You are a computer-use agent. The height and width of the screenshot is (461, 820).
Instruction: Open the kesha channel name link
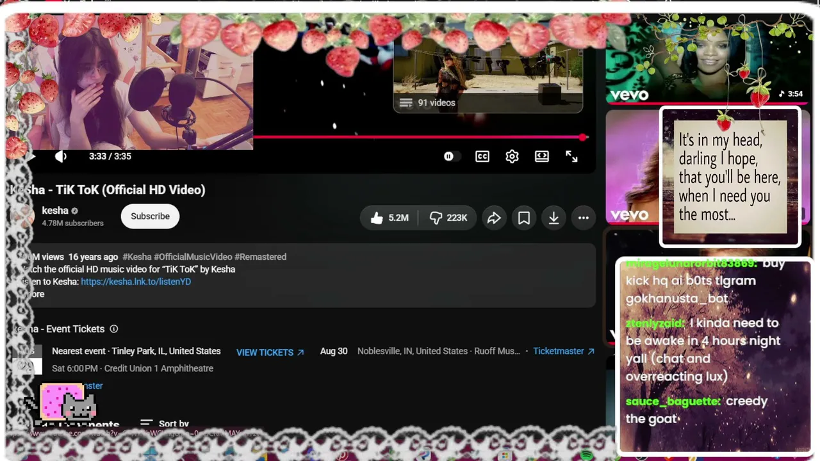click(55, 211)
